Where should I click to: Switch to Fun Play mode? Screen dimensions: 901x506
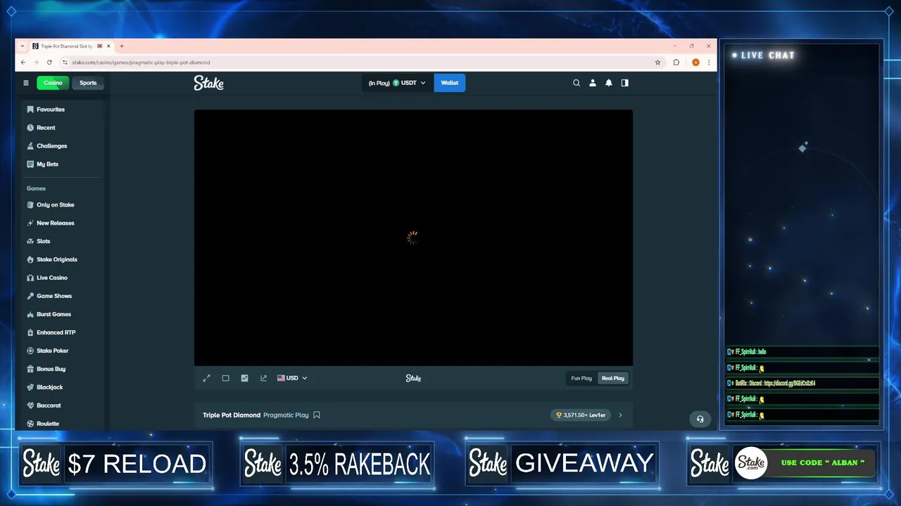click(x=581, y=378)
